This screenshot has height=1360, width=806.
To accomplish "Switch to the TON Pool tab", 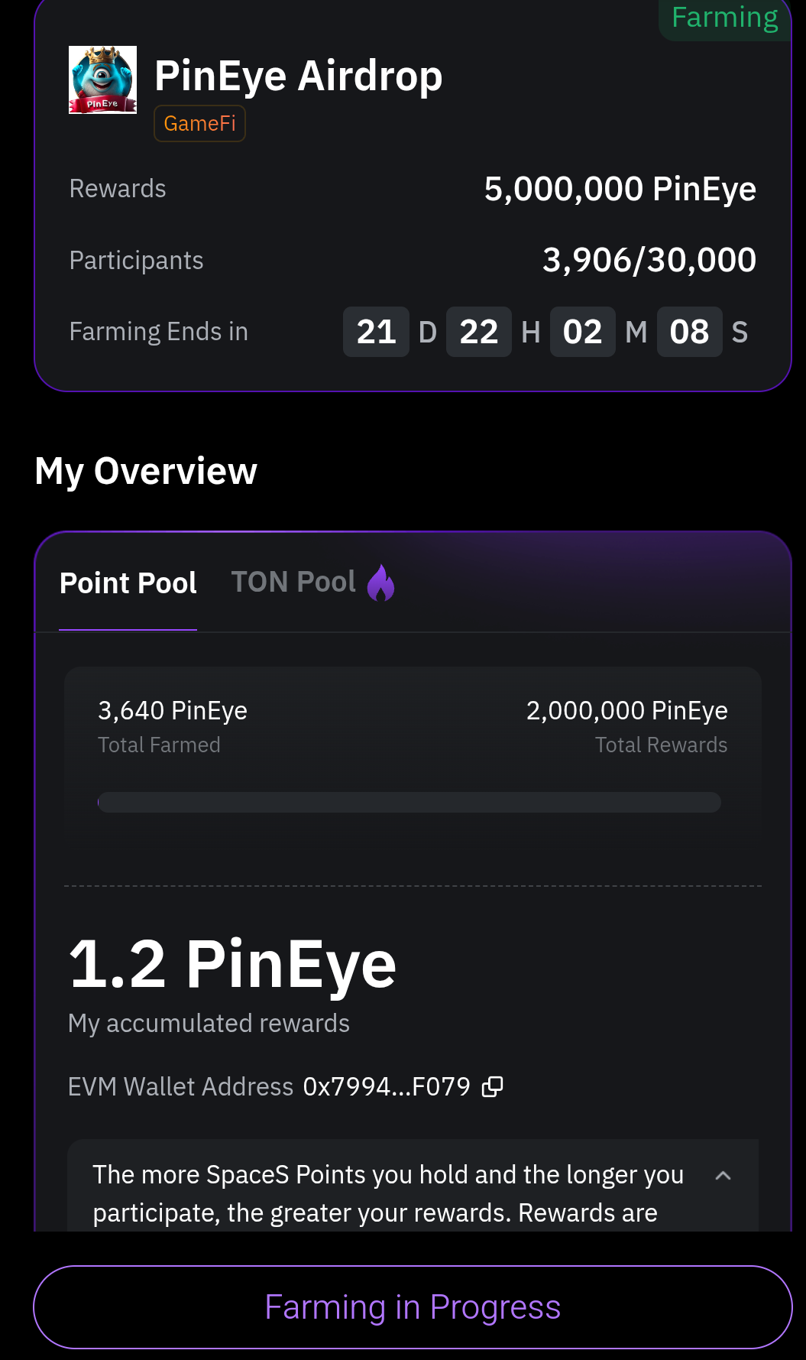I will tap(293, 583).
